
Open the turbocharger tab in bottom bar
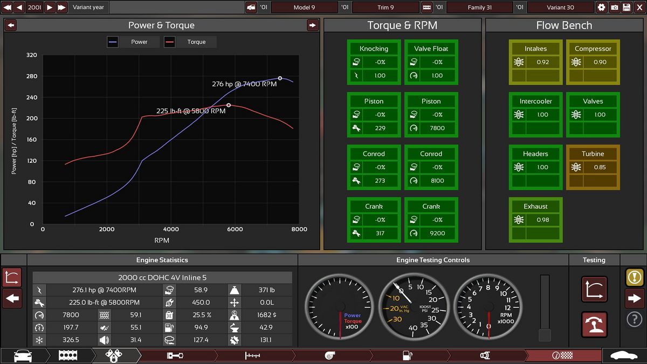331,355
